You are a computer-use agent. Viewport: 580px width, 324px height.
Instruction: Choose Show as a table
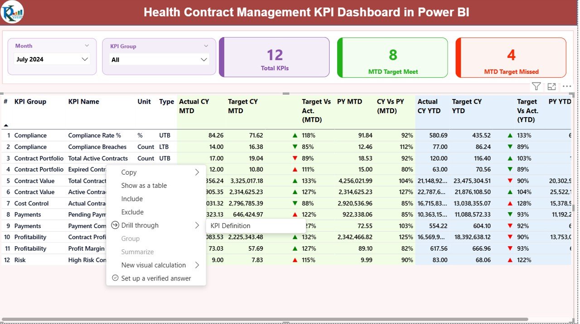(x=144, y=186)
